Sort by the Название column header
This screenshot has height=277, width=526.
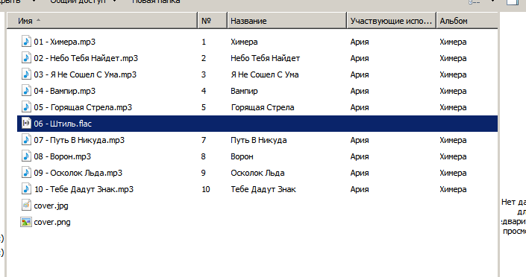click(287, 21)
